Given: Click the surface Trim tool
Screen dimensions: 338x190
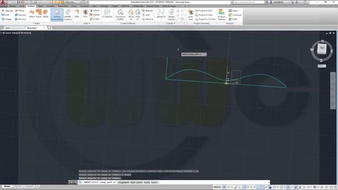Looking at the screenshot, I should pyautogui.click(x=86, y=14).
